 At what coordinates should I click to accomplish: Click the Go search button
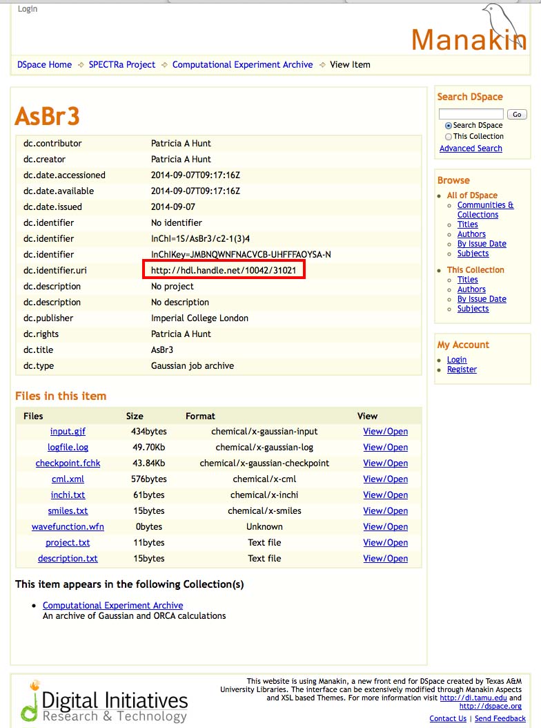(x=516, y=114)
